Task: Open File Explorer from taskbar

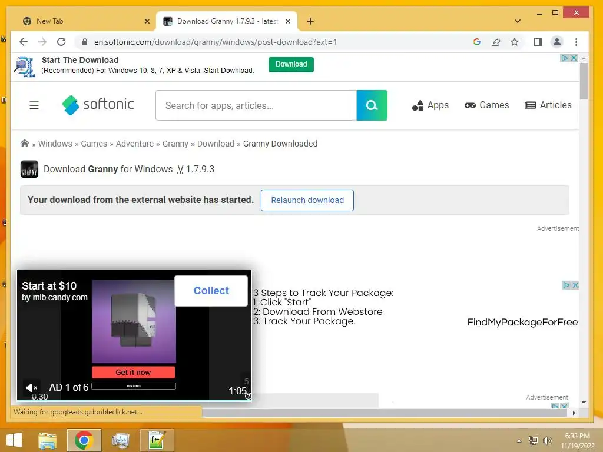Action: pyautogui.click(x=48, y=440)
